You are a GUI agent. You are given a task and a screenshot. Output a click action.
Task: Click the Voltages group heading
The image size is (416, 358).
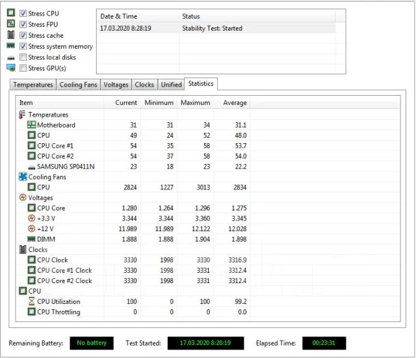[x=40, y=198]
